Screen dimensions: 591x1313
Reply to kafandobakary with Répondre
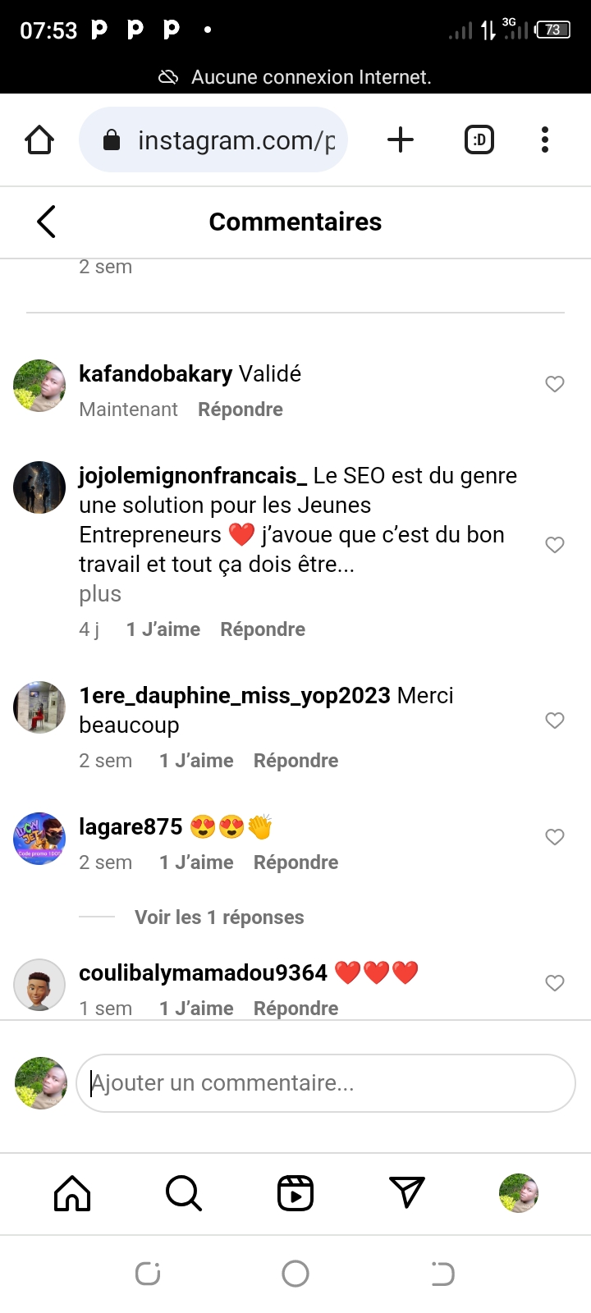(x=241, y=409)
